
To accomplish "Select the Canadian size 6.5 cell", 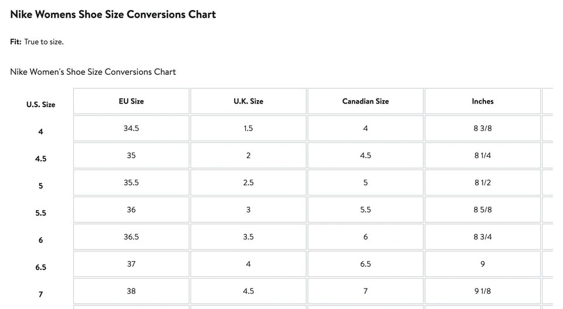I will pos(365,264).
